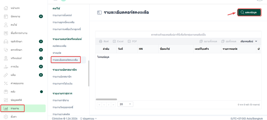Open รายงานวัตถุออกฤทธิ์ report

(63, 107)
